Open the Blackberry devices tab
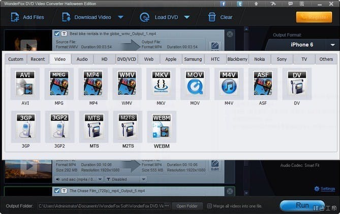Viewport: 340px width, 214px height. tap(237, 59)
